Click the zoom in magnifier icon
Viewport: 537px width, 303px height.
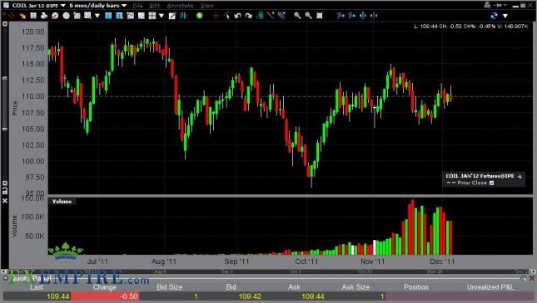(x=297, y=16)
